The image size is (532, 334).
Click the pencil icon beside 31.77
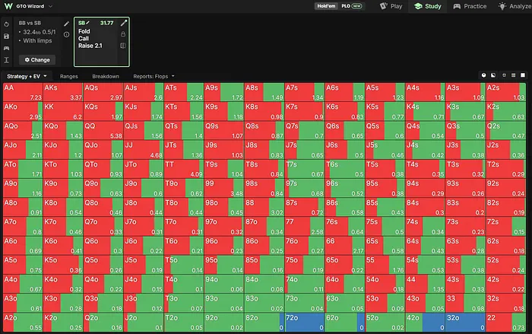(x=123, y=23)
